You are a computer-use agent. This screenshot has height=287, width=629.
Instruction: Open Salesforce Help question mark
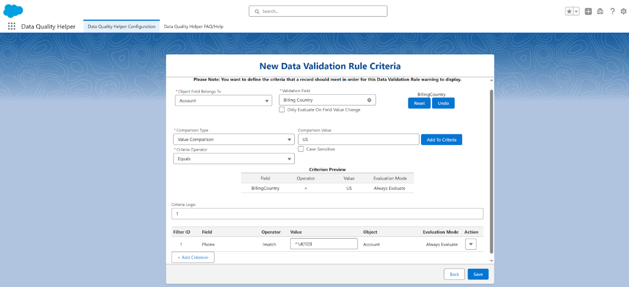(x=612, y=11)
